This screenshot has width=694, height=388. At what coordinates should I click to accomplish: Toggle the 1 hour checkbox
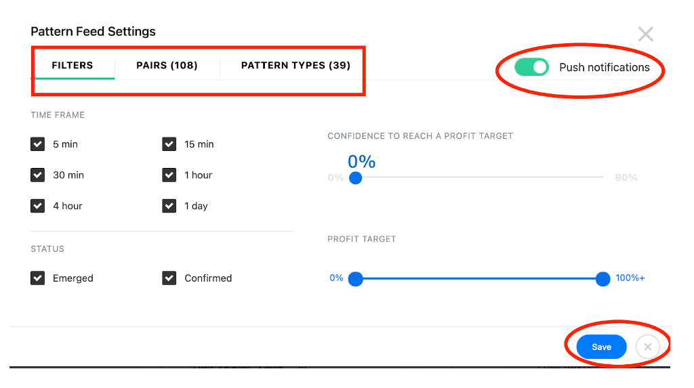[x=169, y=175]
